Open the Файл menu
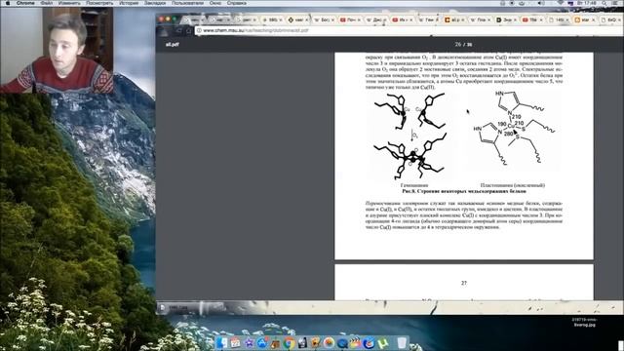The width and height of the screenshot is (624, 351). click(47, 3)
